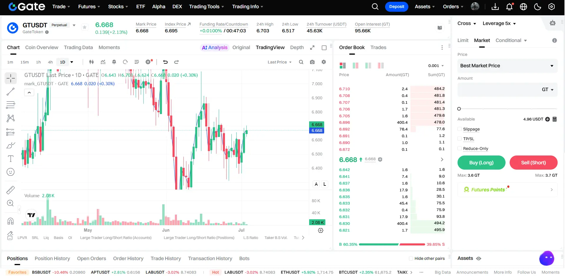This screenshot has width=565, height=276.
Task: Open the language globe selector
Action: [523, 6]
